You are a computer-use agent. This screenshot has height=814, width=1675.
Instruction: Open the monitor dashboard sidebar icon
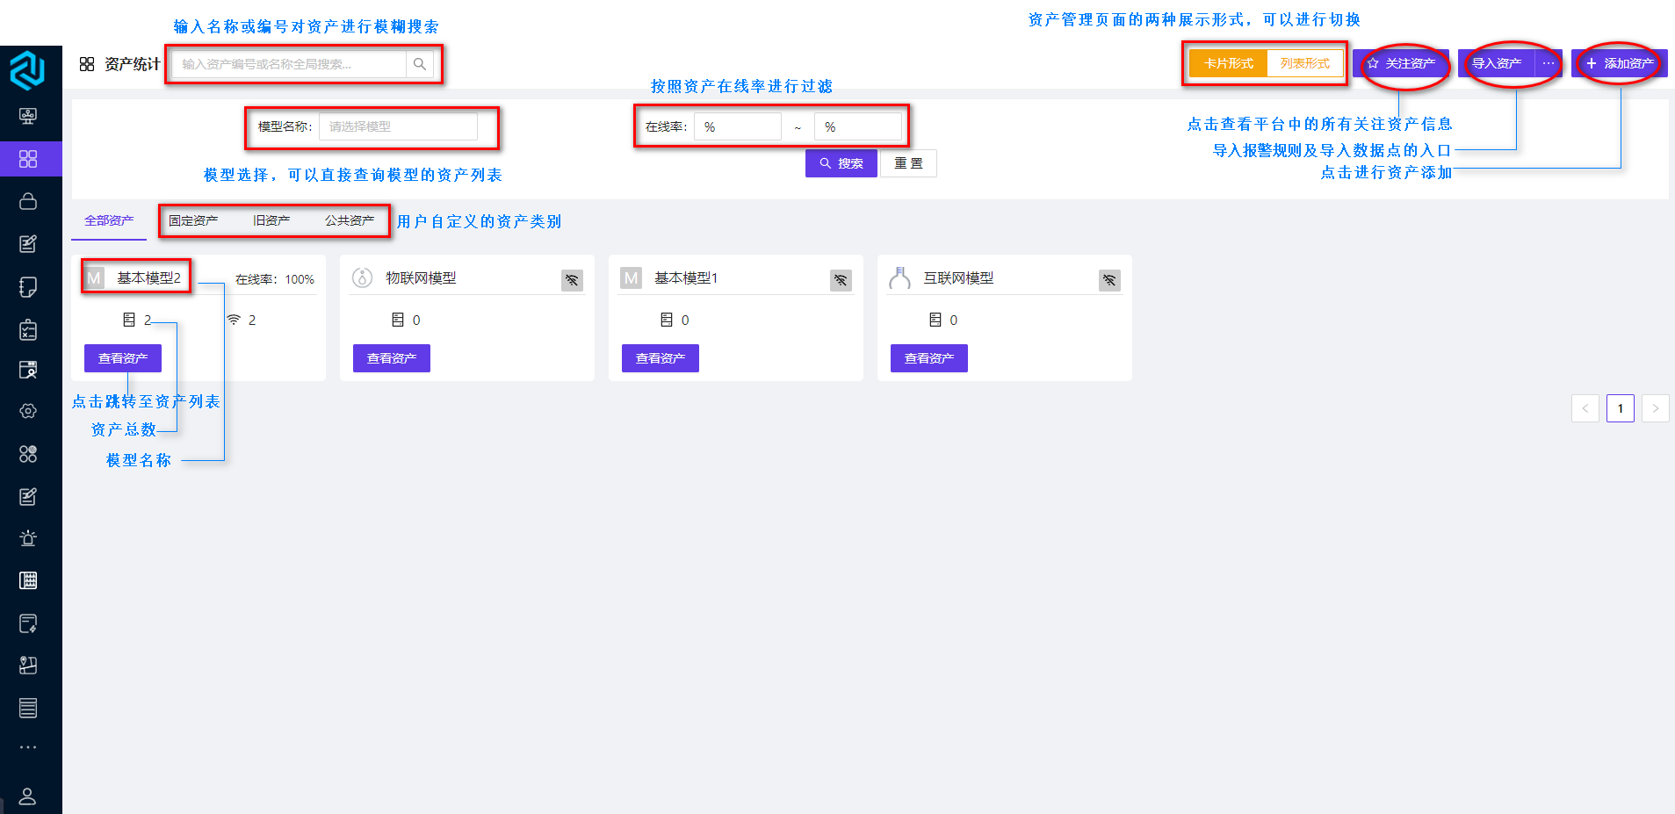pos(28,116)
